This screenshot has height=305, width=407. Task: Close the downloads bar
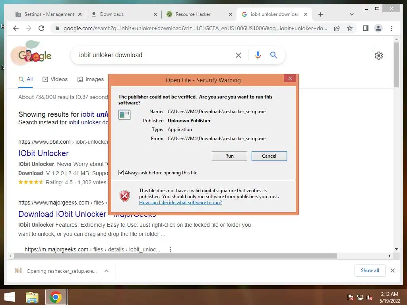pyautogui.click(x=393, y=270)
